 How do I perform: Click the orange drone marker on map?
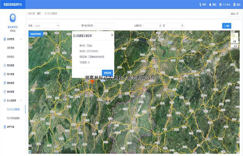pyautogui.click(x=92, y=81)
